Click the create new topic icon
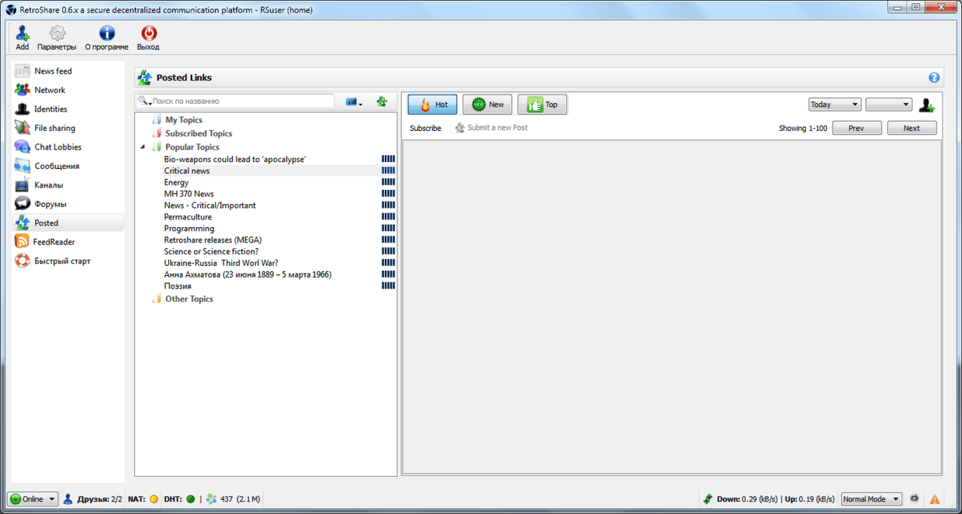The height and width of the screenshot is (514, 962). point(382,102)
